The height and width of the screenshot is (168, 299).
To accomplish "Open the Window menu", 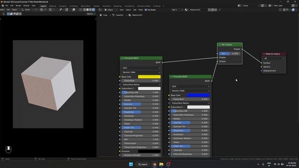I will (26, 6).
